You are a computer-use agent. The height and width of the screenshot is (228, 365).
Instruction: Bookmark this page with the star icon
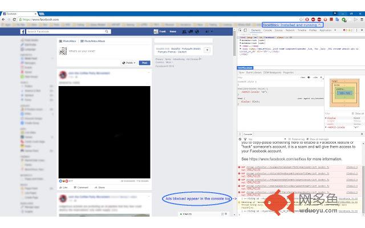click(301, 19)
